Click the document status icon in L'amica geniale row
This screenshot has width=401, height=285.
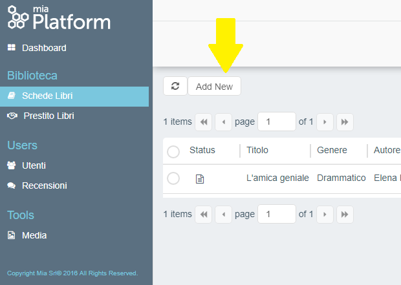coord(200,178)
